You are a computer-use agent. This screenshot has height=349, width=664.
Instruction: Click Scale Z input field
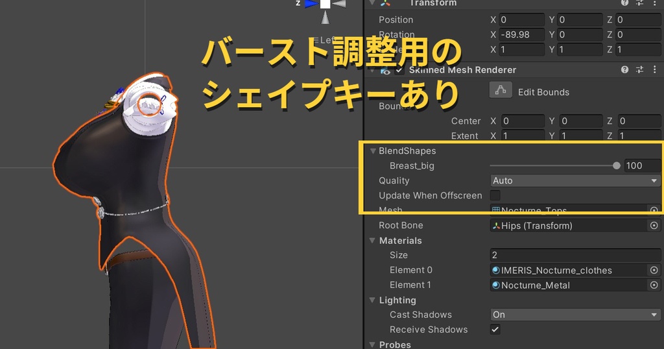click(639, 49)
